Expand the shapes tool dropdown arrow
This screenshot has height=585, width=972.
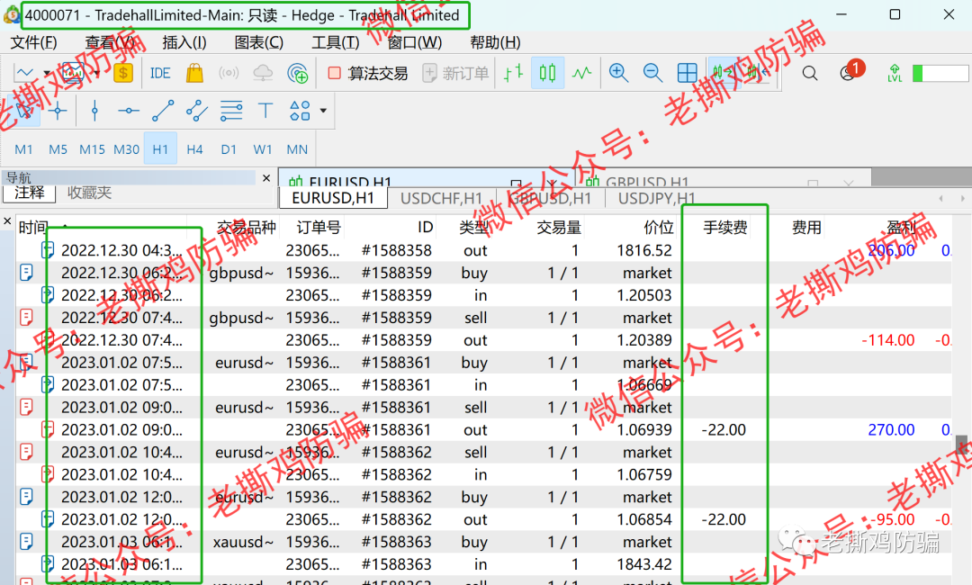(x=323, y=111)
